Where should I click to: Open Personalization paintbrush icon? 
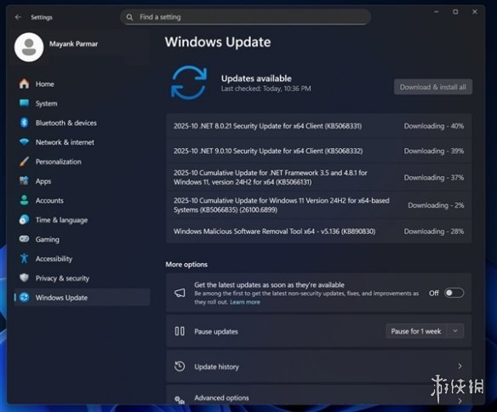coord(24,162)
